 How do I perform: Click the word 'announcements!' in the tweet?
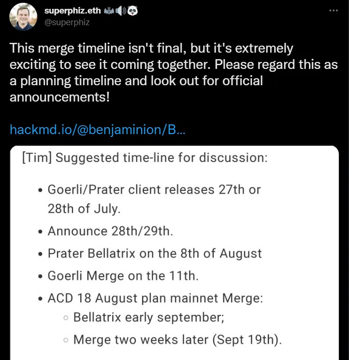click(x=60, y=97)
